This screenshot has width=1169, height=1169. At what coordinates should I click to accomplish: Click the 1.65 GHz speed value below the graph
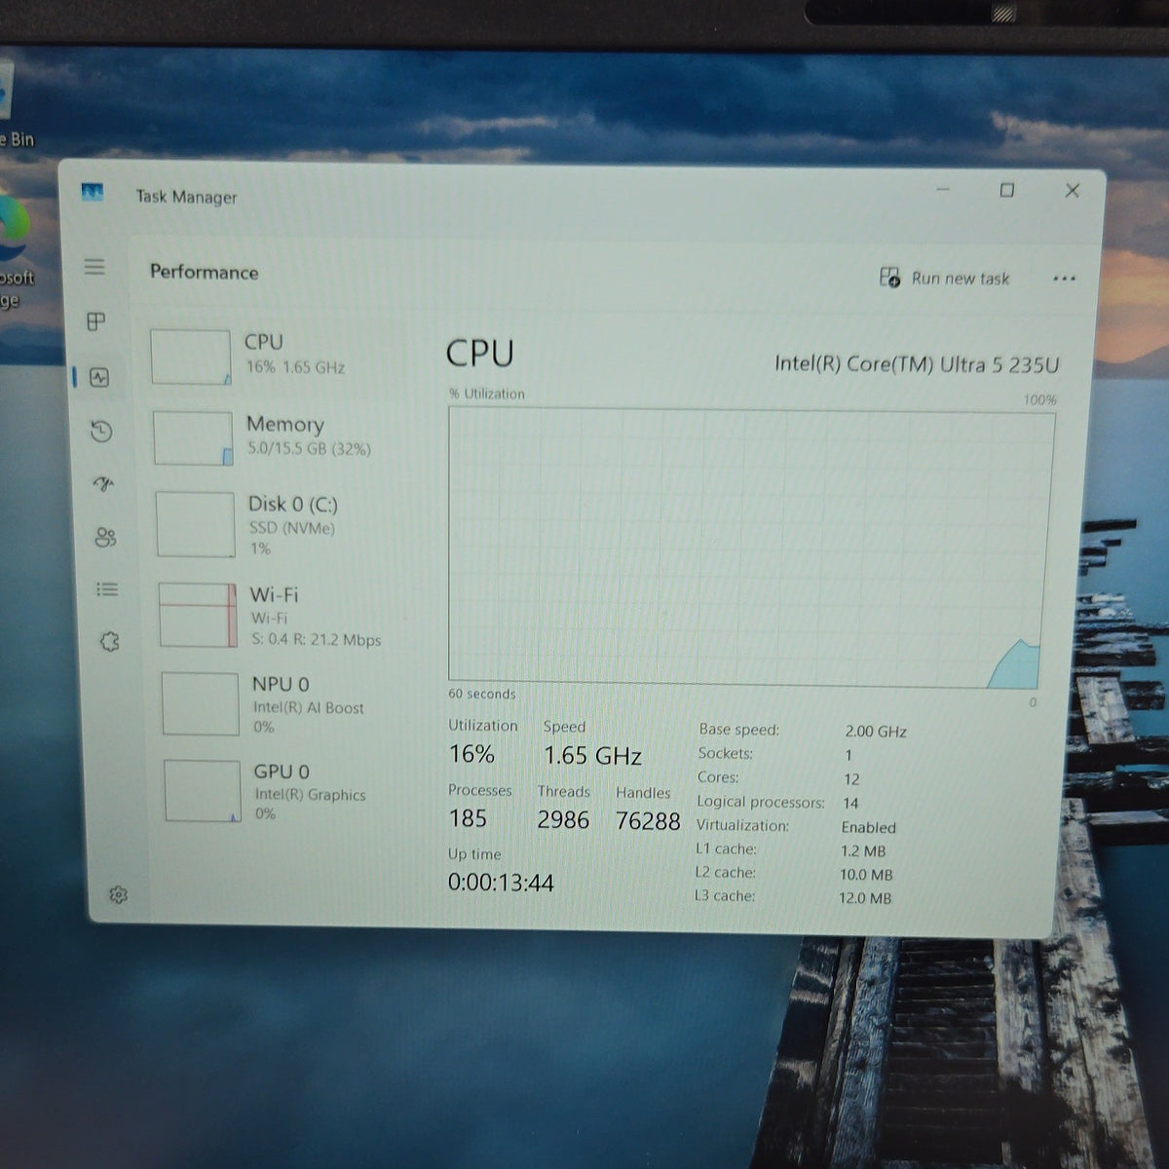click(x=592, y=756)
